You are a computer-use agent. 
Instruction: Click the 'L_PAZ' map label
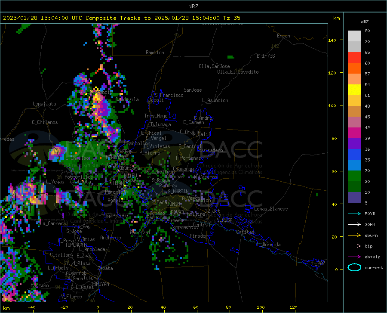319,263
